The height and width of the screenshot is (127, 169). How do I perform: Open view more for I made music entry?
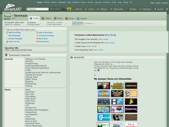tap(91, 46)
